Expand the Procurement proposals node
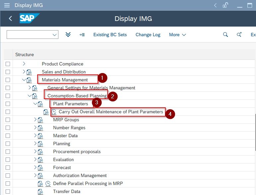The height and width of the screenshot is (195, 256). click(35, 151)
